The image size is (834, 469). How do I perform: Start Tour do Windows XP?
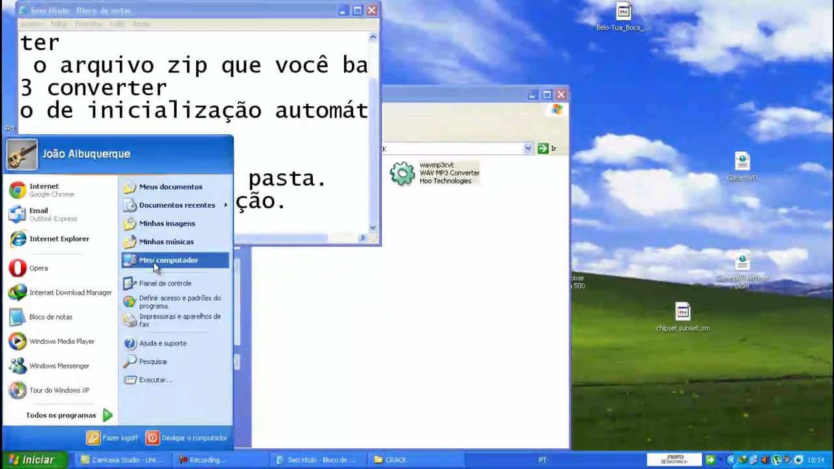(61, 390)
